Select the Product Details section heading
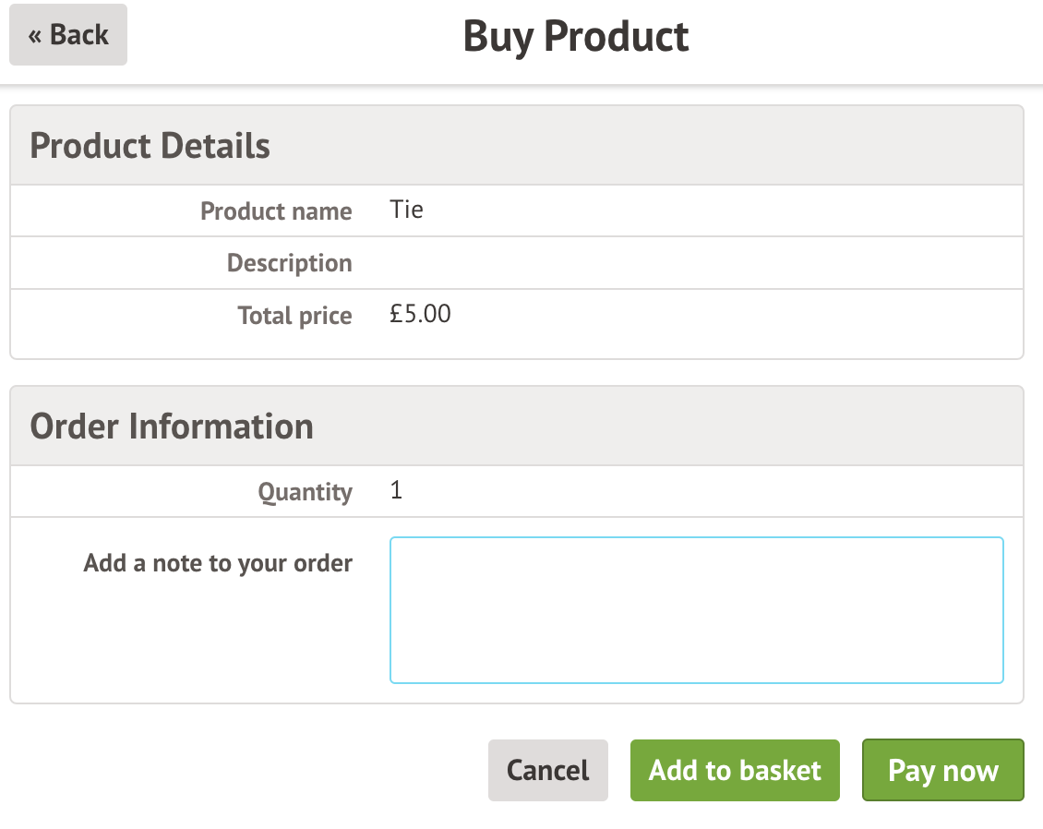This screenshot has height=829, width=1043. [150, 146]
